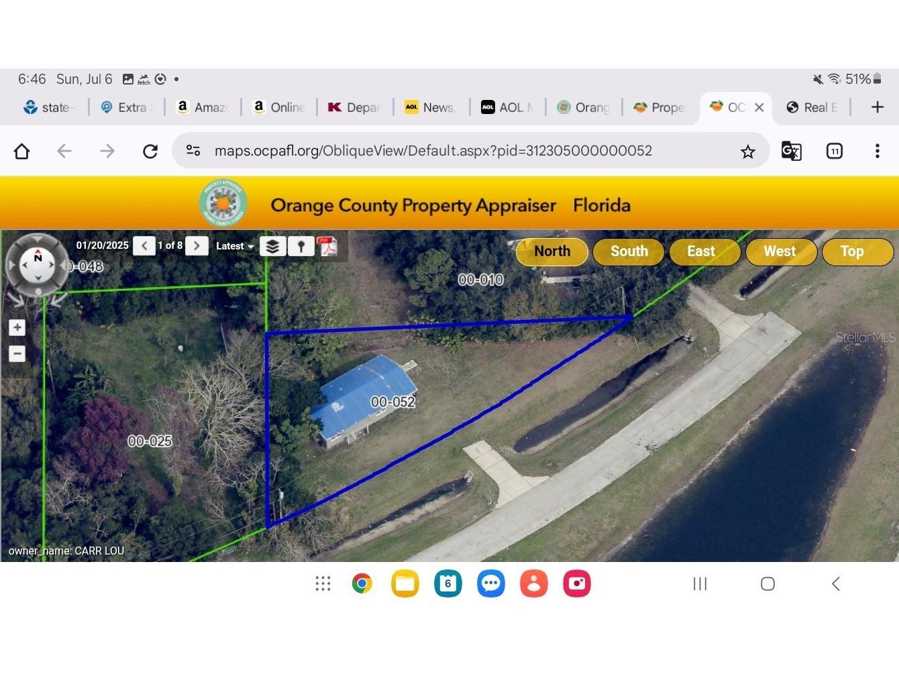Export the aerial view as PDF

pos(328,245)
